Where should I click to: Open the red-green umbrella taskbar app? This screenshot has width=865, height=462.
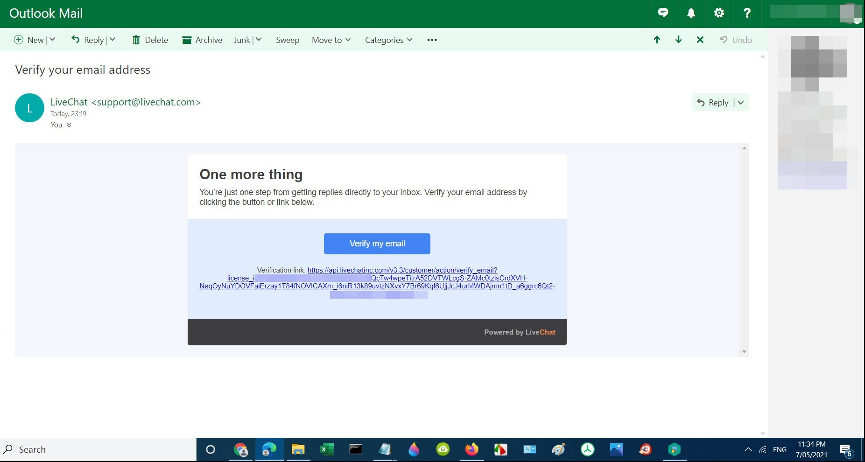coord(500,450)
